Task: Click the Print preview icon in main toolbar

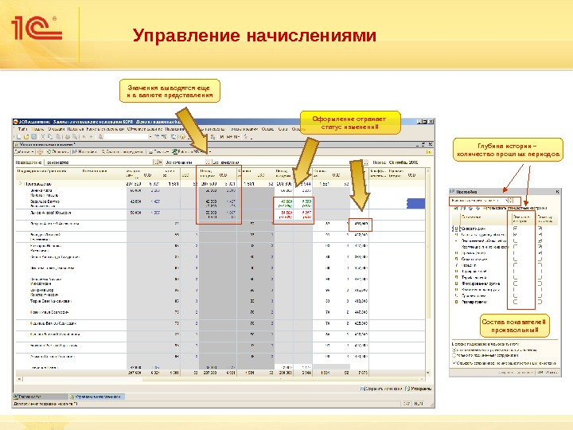Action: [x=75, y=137]
